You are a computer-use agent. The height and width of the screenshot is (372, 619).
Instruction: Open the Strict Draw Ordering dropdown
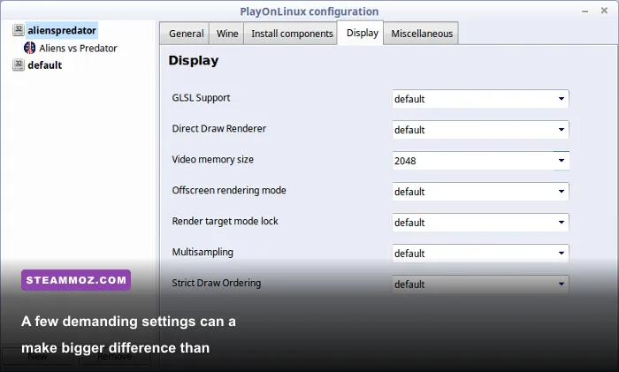point(480,284)
